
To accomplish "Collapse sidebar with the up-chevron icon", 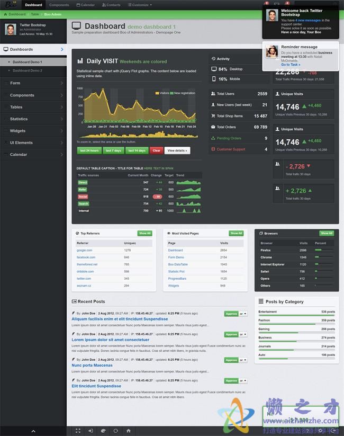I will click(x=33, y=431).
